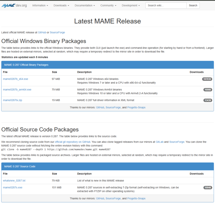Open the official git repository on GitHub link
215x204 pixels.
72,142
